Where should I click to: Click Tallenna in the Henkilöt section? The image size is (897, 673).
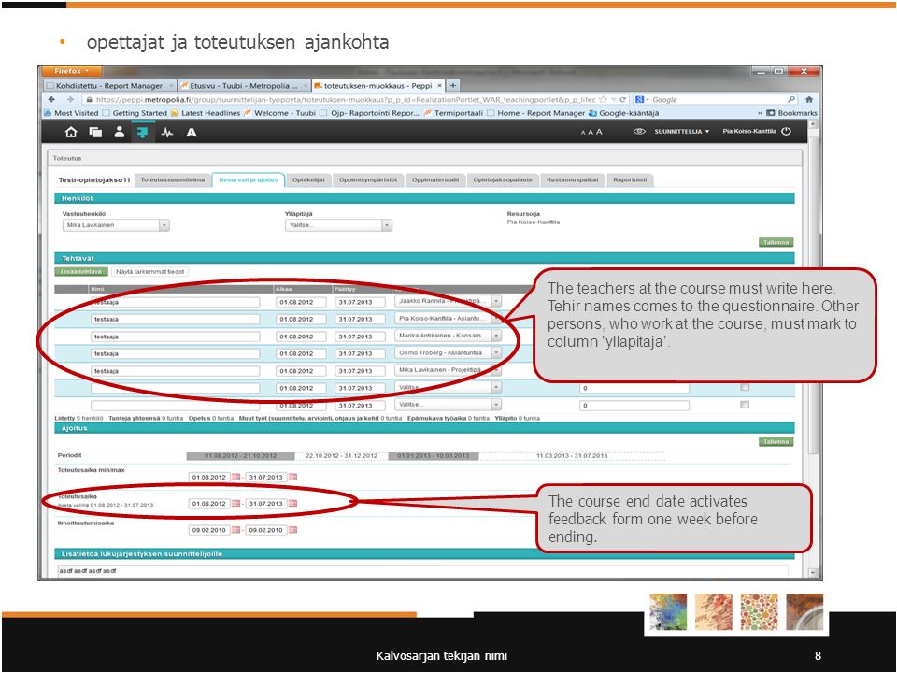point(776,243)
